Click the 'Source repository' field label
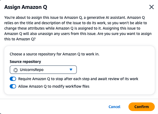The width and height of the screenshot is (158, 114). point(25,62)
